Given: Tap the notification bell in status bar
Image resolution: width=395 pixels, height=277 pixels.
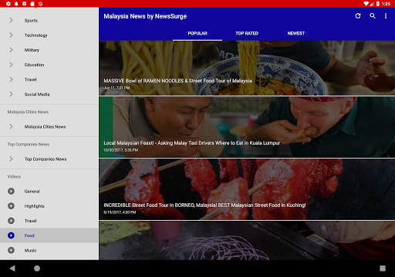Looking at the screenshot, I should point(16,4).
